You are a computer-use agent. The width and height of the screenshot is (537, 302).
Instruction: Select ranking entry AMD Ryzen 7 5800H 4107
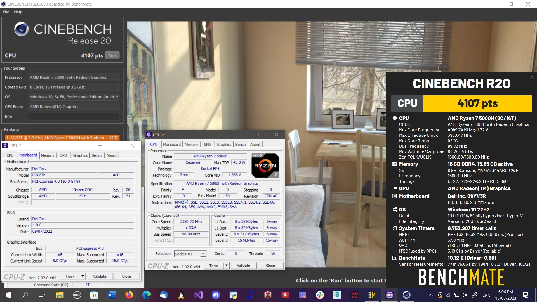tap(62, 138)
